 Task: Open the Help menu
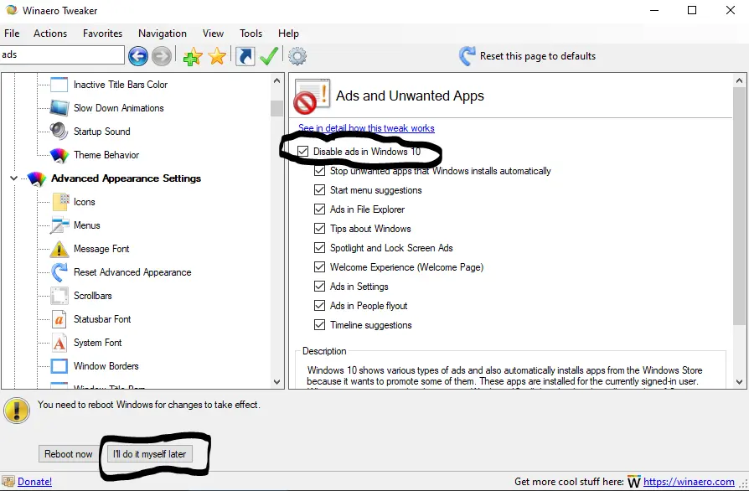pos(288,34)
